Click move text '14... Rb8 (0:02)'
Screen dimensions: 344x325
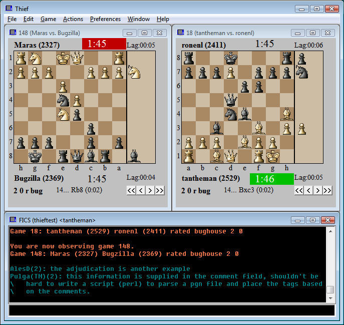point(79,190)
